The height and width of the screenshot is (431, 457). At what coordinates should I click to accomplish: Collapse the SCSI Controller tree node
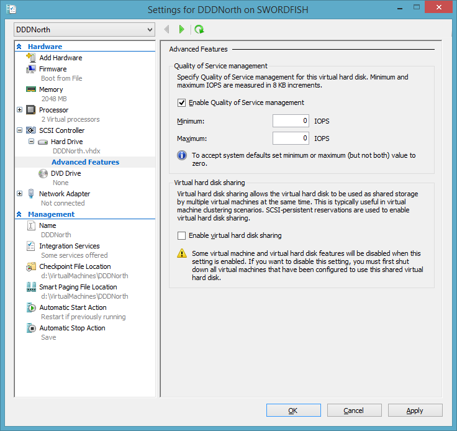pyautogui.click(x=19, y=130)
